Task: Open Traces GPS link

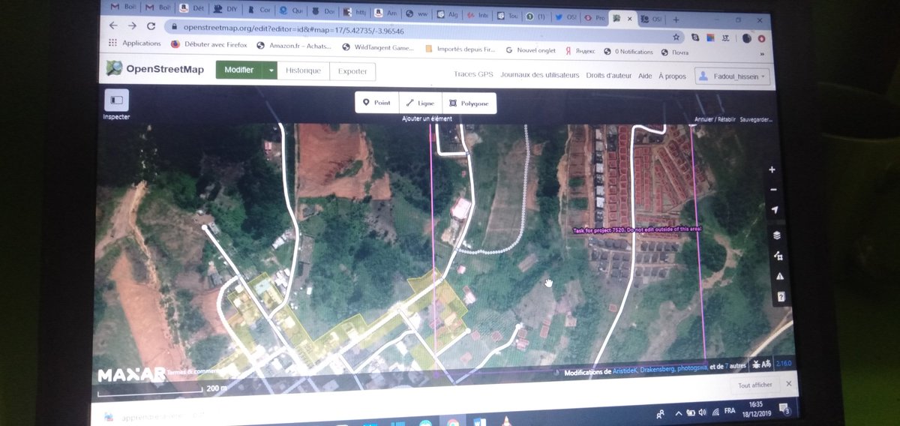Action: click(x=473, y=75)
